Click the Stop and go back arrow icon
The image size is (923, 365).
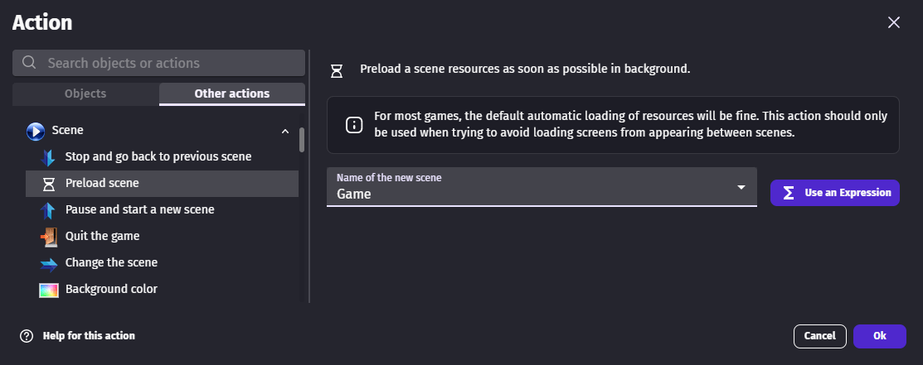pyautogui.click(x=49, y=156)
